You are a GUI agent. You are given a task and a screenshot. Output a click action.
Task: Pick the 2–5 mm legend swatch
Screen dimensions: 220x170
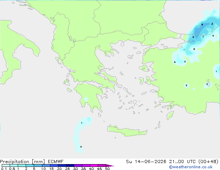pyautogui.click(x=30, y=165)
